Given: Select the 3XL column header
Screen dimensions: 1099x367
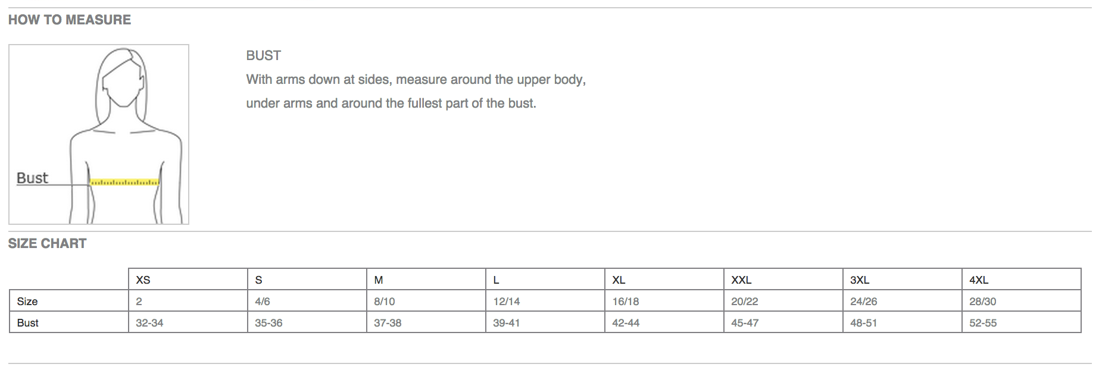Looking at the screenshot, I should coord(903,280).
